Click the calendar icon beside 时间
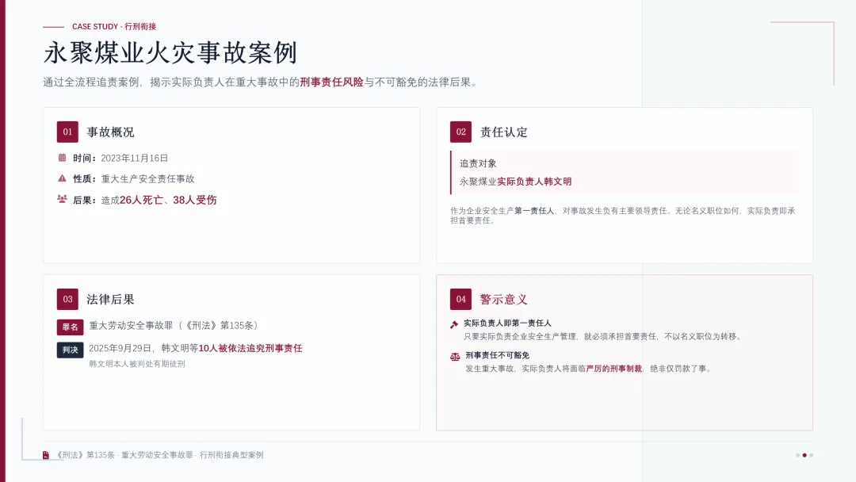The height and width of the screenshot is (482, 856). click(x=63, y=158)
